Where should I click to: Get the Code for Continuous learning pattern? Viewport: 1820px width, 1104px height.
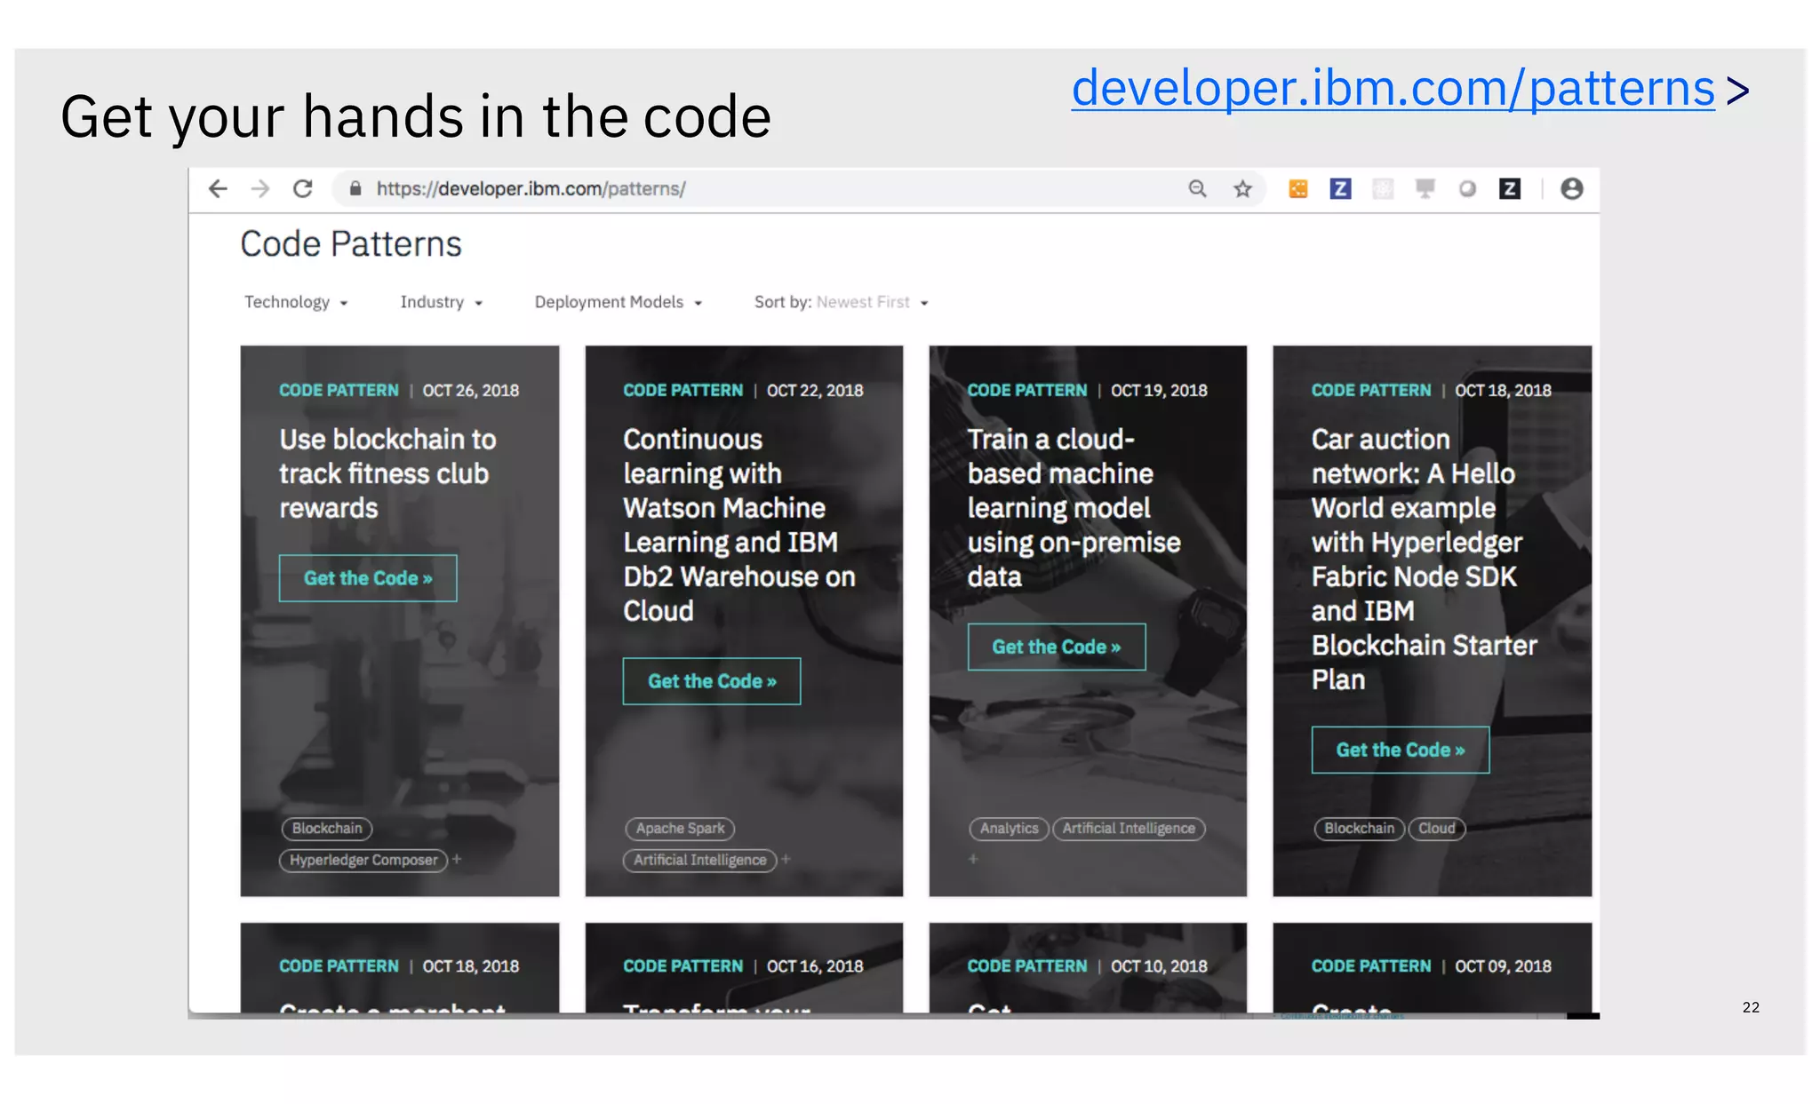[712, 681]
